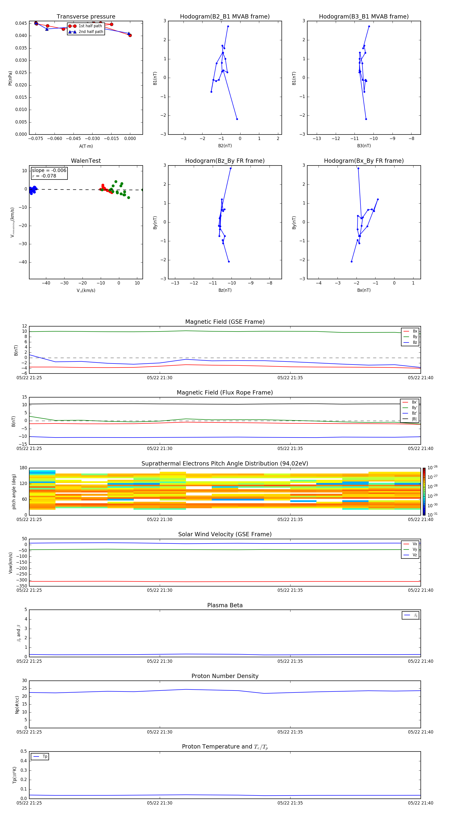450x825 pixels.
Task: Click the pitch angle colorbar
Action: pos(424,491)
